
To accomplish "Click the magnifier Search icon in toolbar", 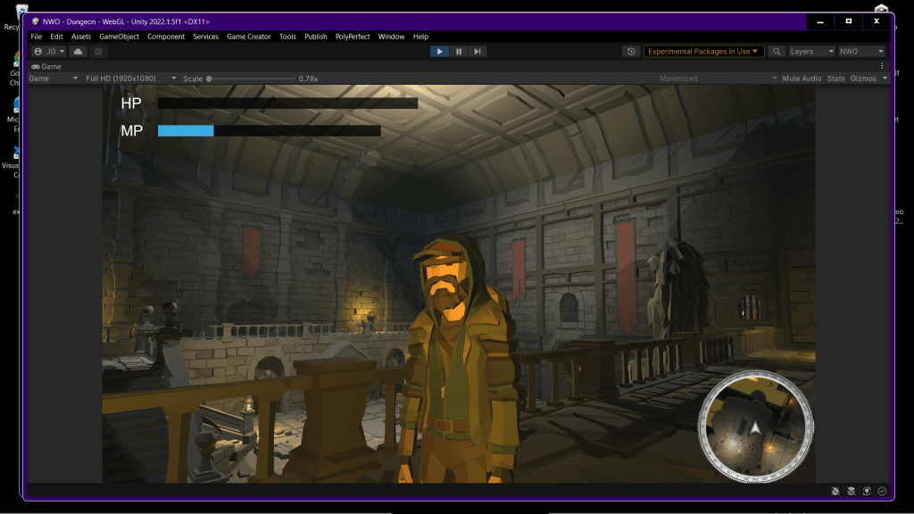I will click(x=777, y=52).
